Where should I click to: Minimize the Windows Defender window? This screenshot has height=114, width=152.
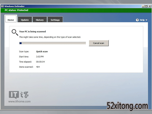click(143, 6)
